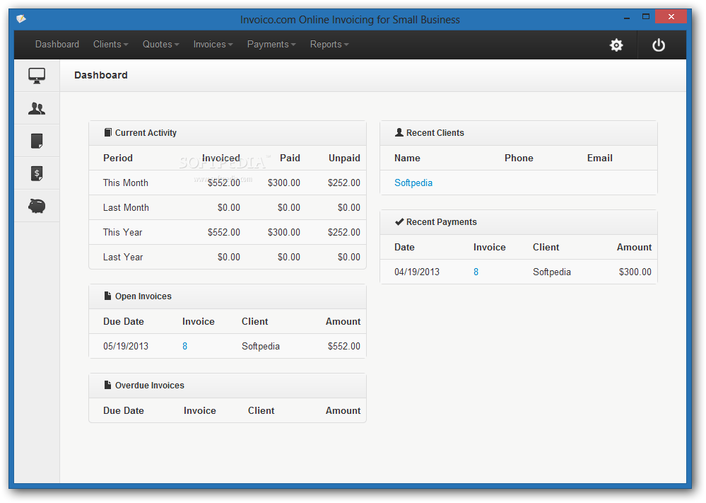Click the Invoico app icon in title bar
This screenshot has width=706, height=503.
(21, 18)
